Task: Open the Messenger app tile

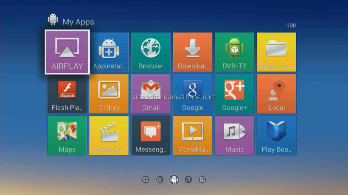Action: 151,135
